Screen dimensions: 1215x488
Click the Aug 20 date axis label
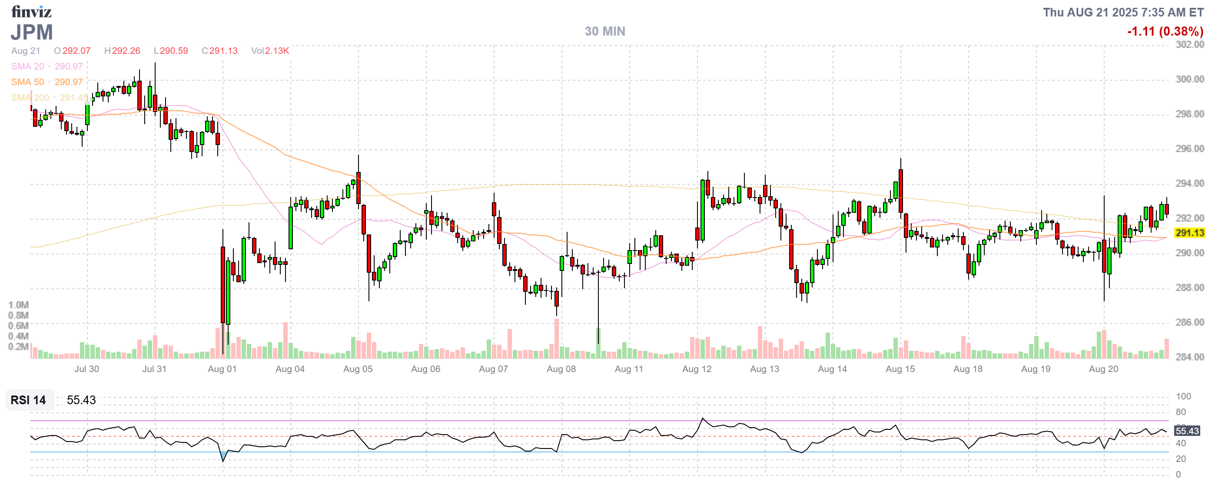coord(1103,369)
